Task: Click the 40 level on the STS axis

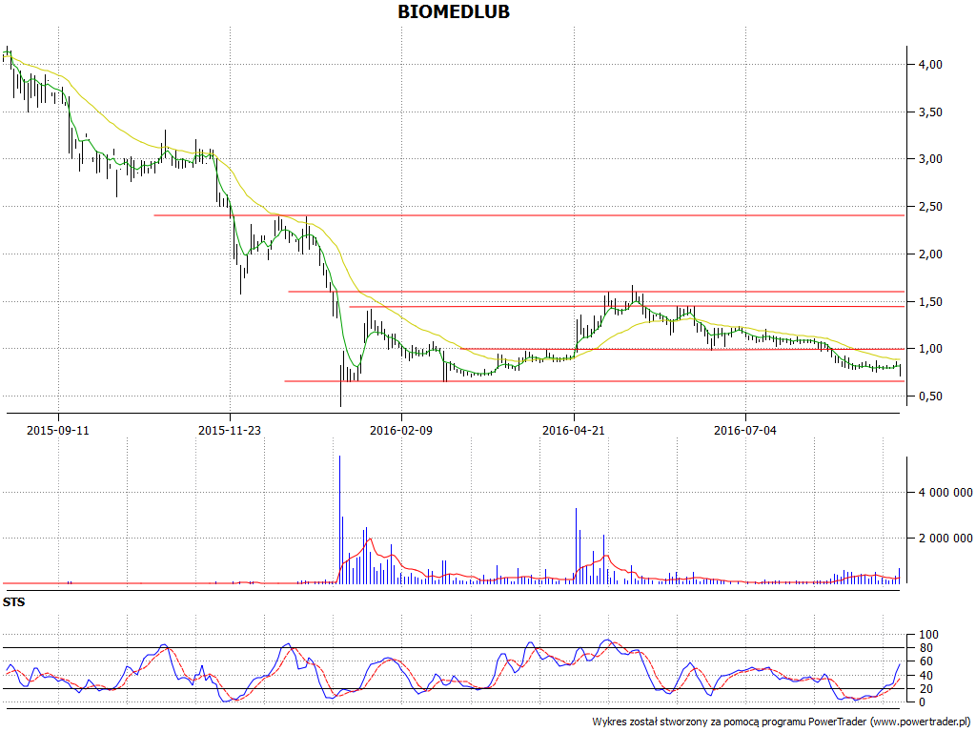Action: (925, 676)
